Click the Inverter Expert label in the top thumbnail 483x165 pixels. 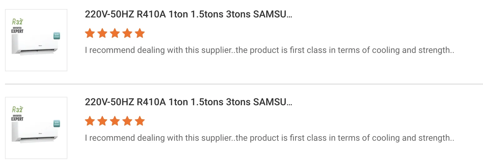[x=17, y=30]
